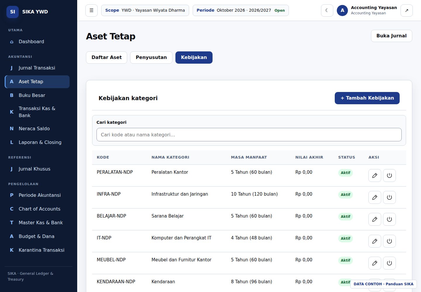
Task: Edit the MEUBEL-NDP policy
Action: coord(375,263)
